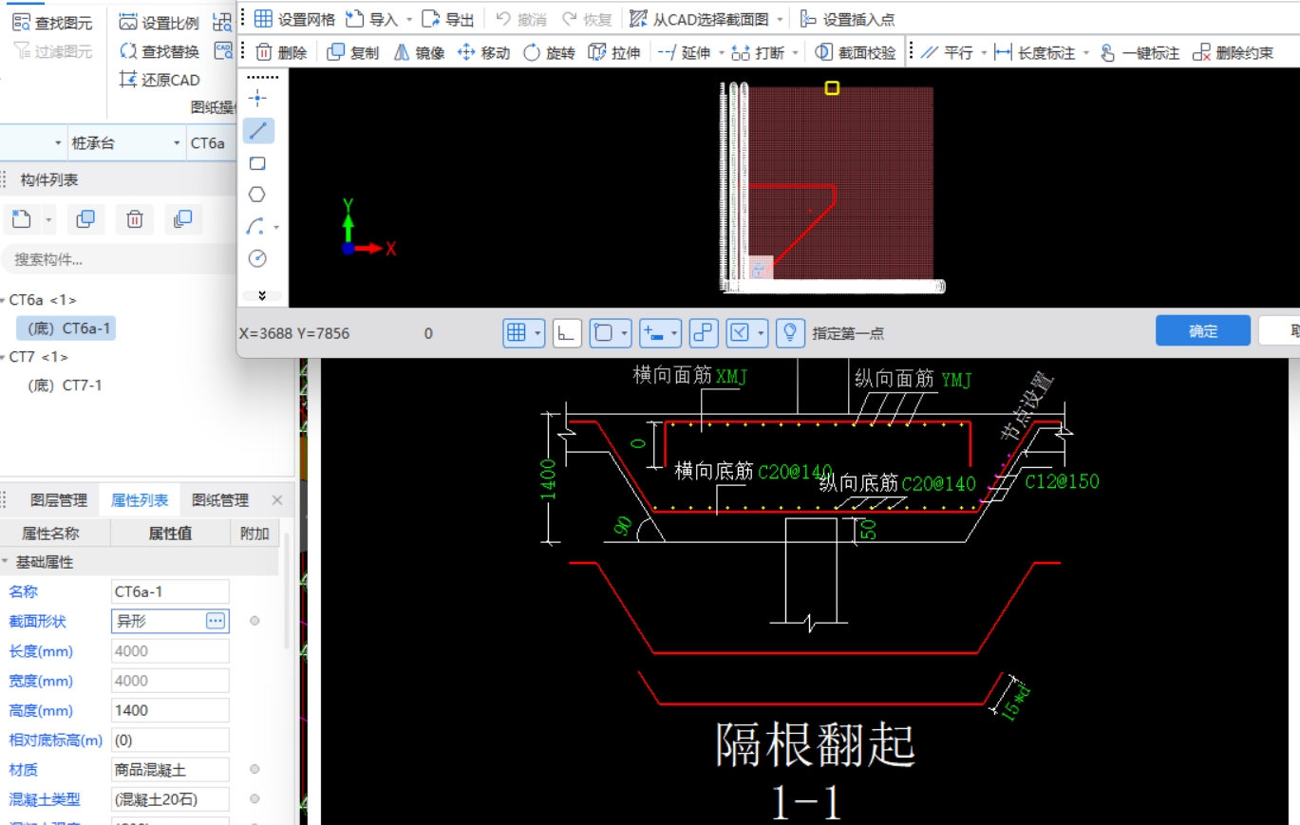This screenshot has height=825, width=1300.
Task: Toggle the orthogonal mode button
Action: (567, 332)
